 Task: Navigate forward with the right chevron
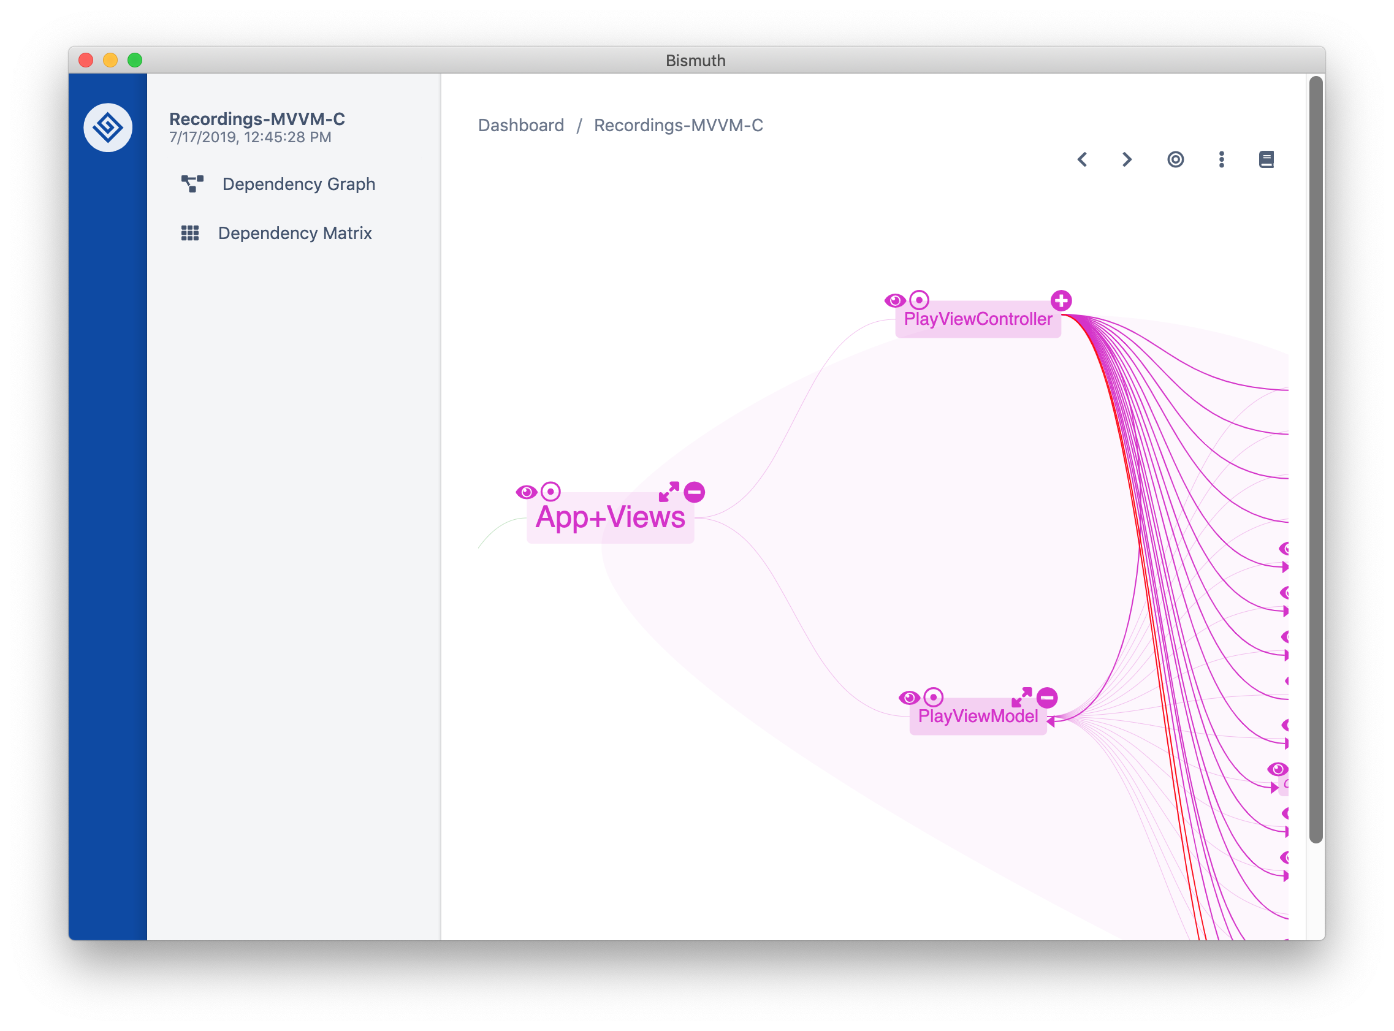[1126, 160]
